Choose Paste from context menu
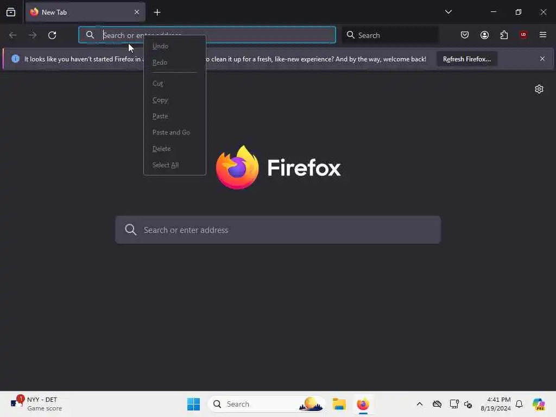The image size is (556, 417). pyautogui.click(x=174, y=116)
